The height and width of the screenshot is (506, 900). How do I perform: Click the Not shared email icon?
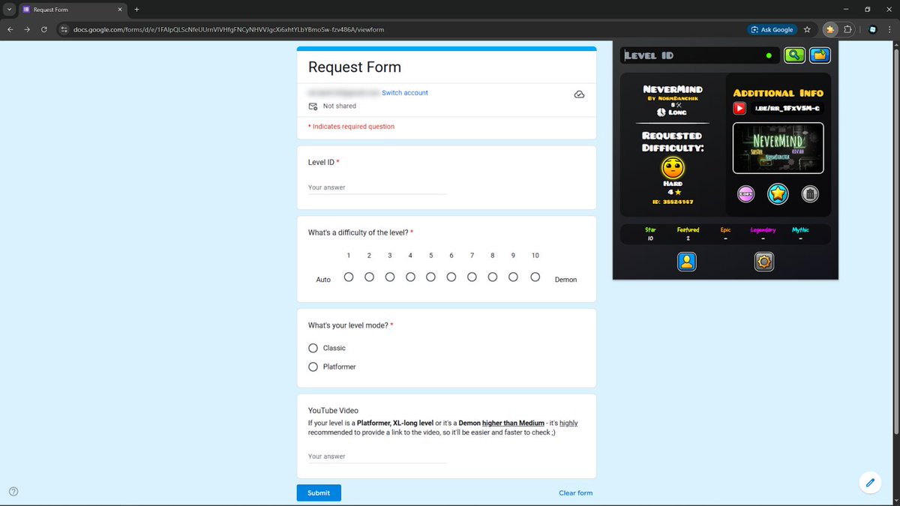[313, 106]
